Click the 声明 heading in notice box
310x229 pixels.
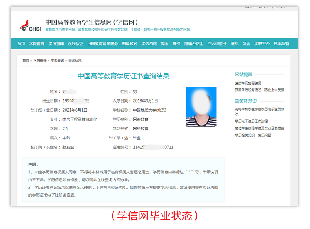coord(33,164)
